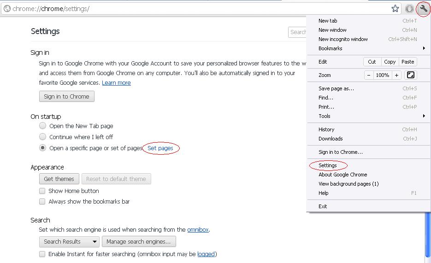Choose New tab from menu
Viewport: 431px width, 263px height.
coord(368,21)
